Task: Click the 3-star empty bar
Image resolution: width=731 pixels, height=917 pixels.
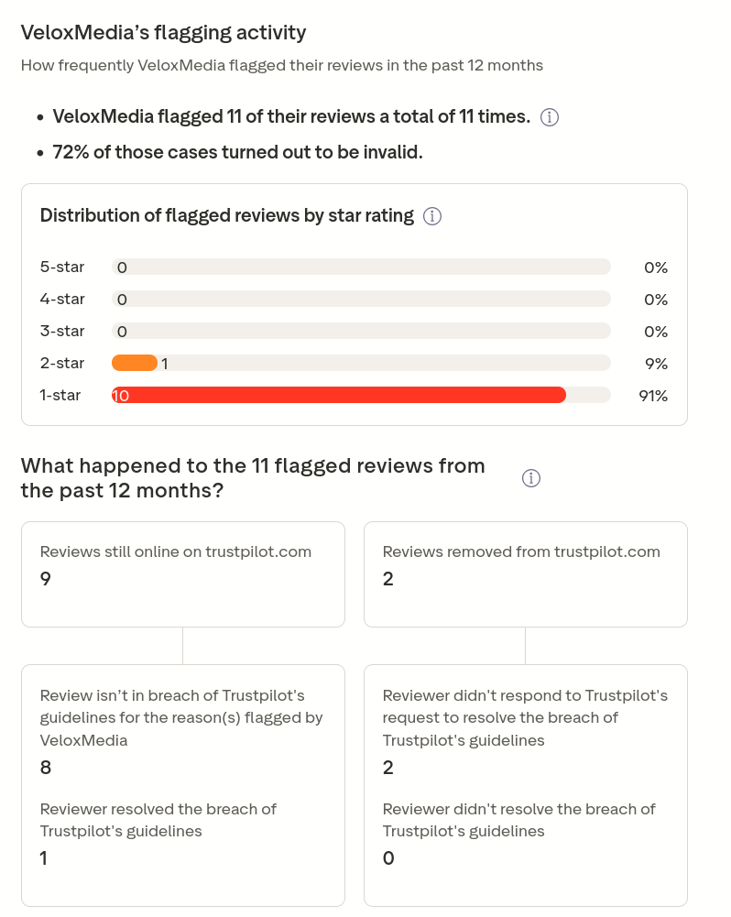Action: pos(361,331)
